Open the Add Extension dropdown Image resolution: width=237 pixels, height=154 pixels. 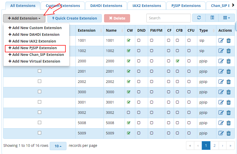pyautogui.click(x=24, y=18)
